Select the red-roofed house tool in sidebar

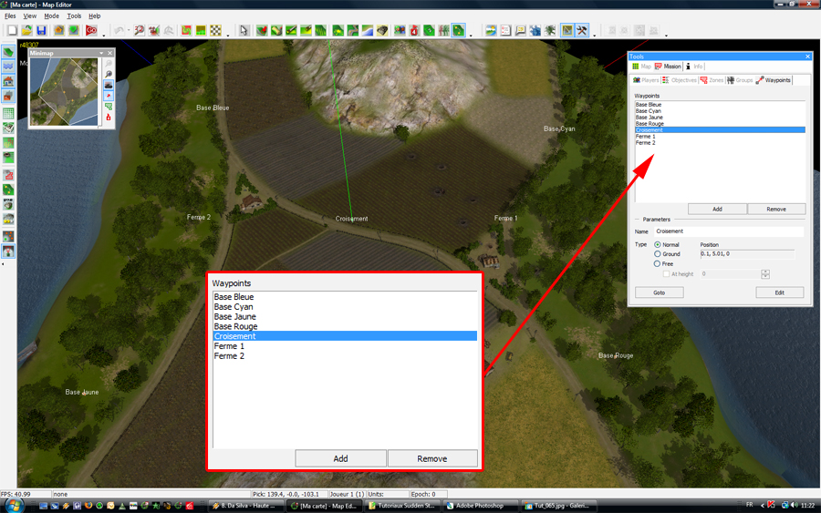pyautogui.click(x=8, y=81)
